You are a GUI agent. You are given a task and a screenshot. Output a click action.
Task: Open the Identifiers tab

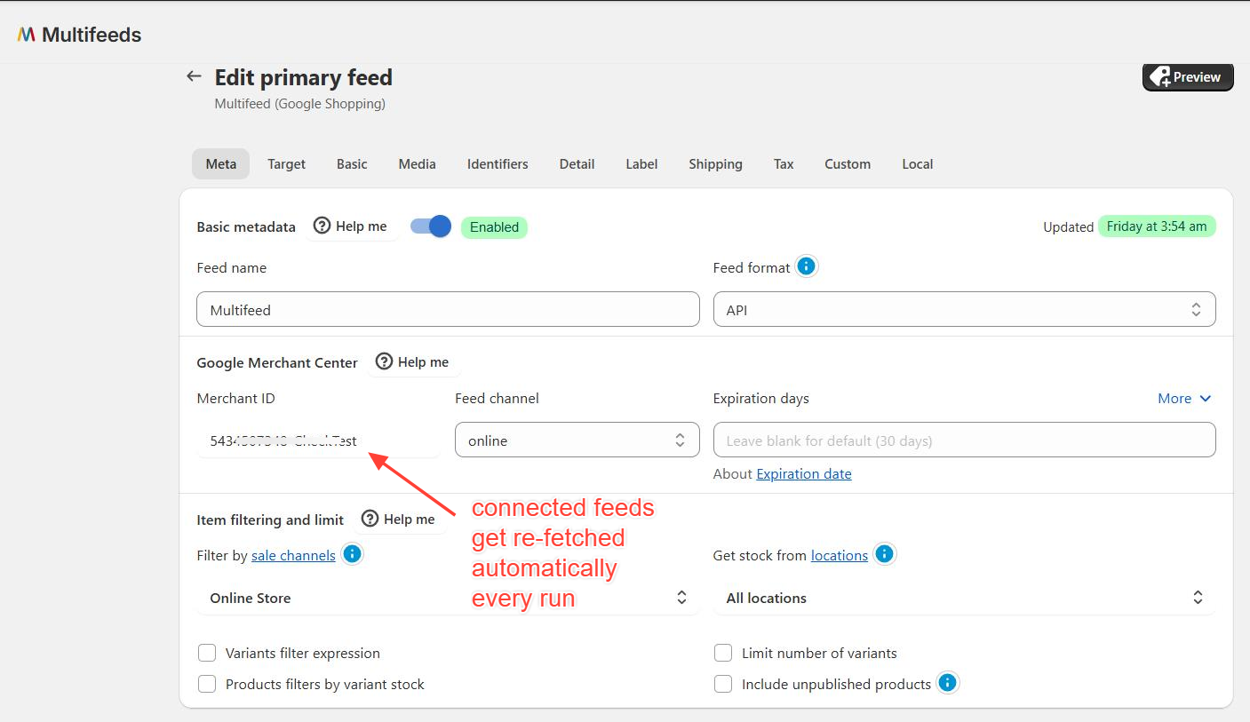[x=498, y=163]
